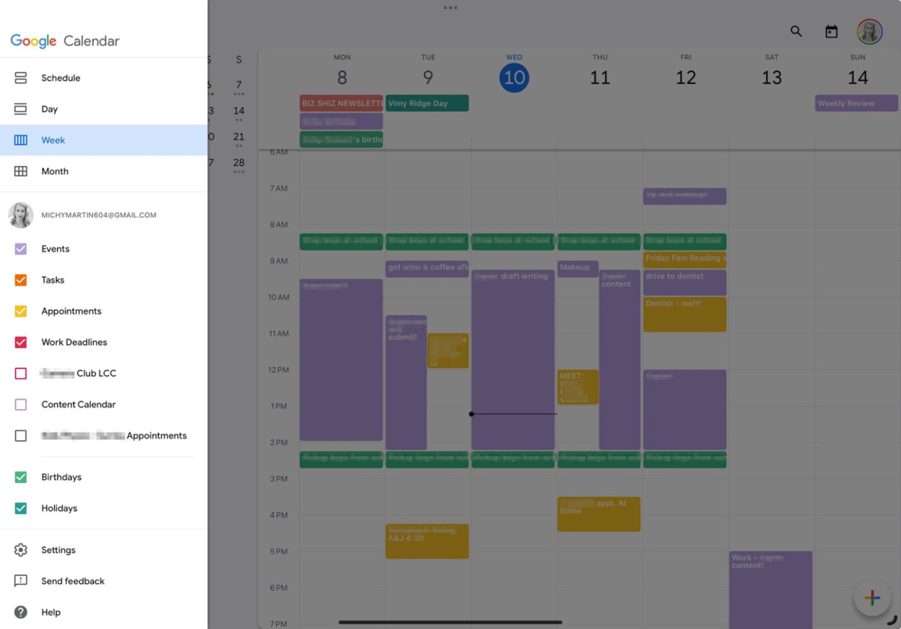Click the Help question mark icon
This screenshot has width=901, height=629.
(x=21, y=612)
